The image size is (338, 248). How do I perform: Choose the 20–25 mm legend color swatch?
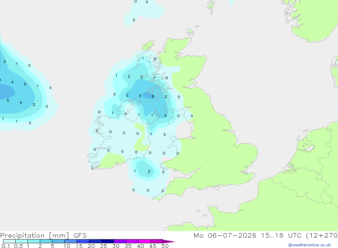[95, 241]
